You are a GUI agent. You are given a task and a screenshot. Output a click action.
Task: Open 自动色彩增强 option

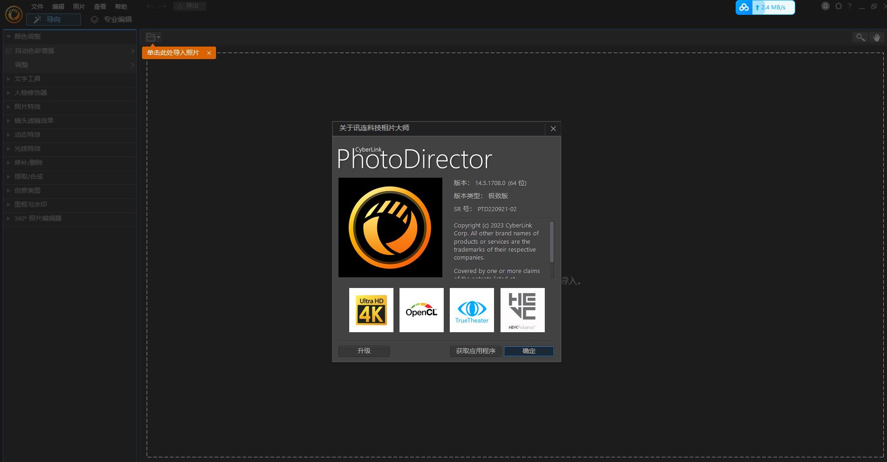(70, 51)
